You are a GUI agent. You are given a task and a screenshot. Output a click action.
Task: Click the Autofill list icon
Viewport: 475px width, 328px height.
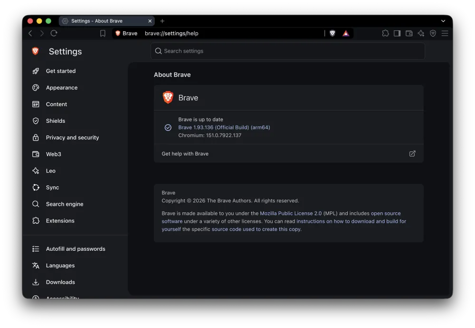tap(36, 248)
